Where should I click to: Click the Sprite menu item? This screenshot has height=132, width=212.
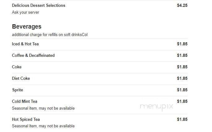coord(17,90)
